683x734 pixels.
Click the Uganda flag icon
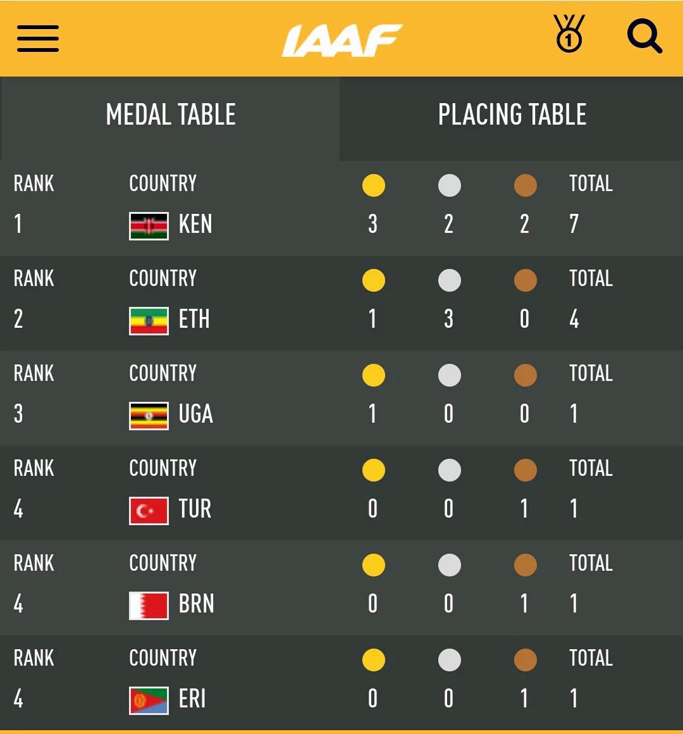pos(149,416)
